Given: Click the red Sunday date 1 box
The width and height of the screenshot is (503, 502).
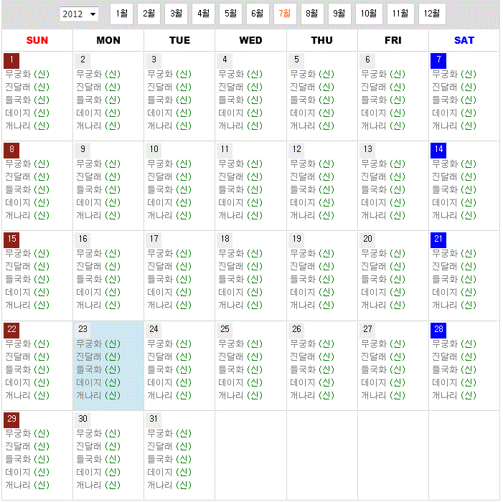Looking at the screenshot, I should pos(11,60).
